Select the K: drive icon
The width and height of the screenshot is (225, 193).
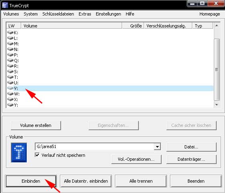point(10,33)
